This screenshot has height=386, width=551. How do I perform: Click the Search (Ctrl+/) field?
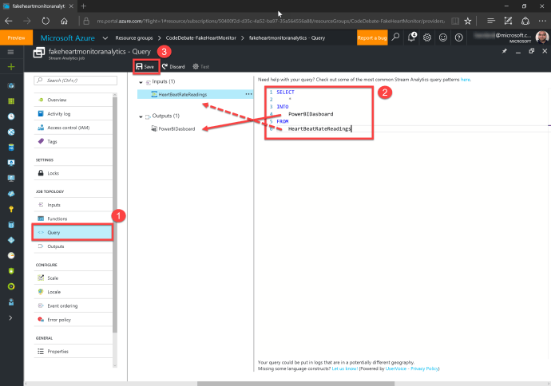73,81
